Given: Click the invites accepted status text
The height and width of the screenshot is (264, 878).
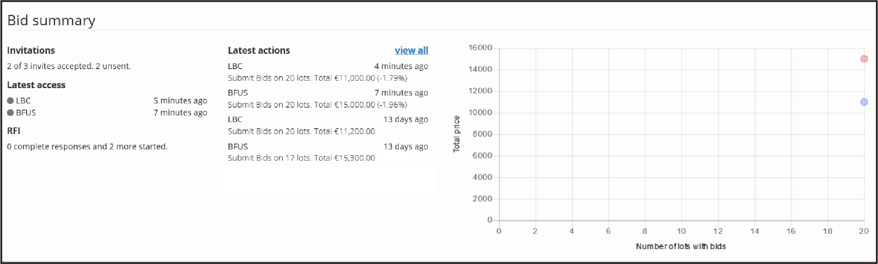Looking at the screenshot, I should point(69,66).
